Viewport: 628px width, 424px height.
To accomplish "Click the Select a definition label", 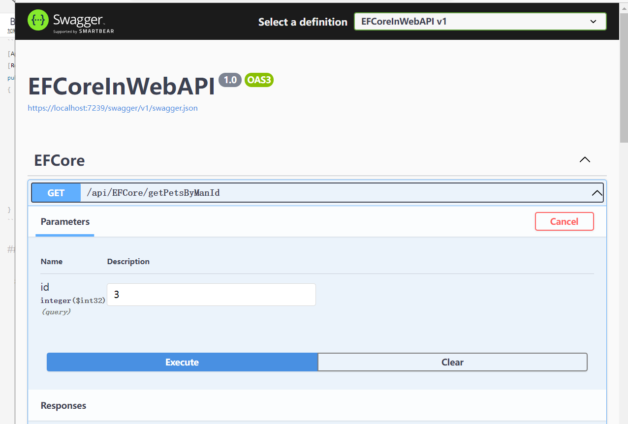I will pos(303,22).
